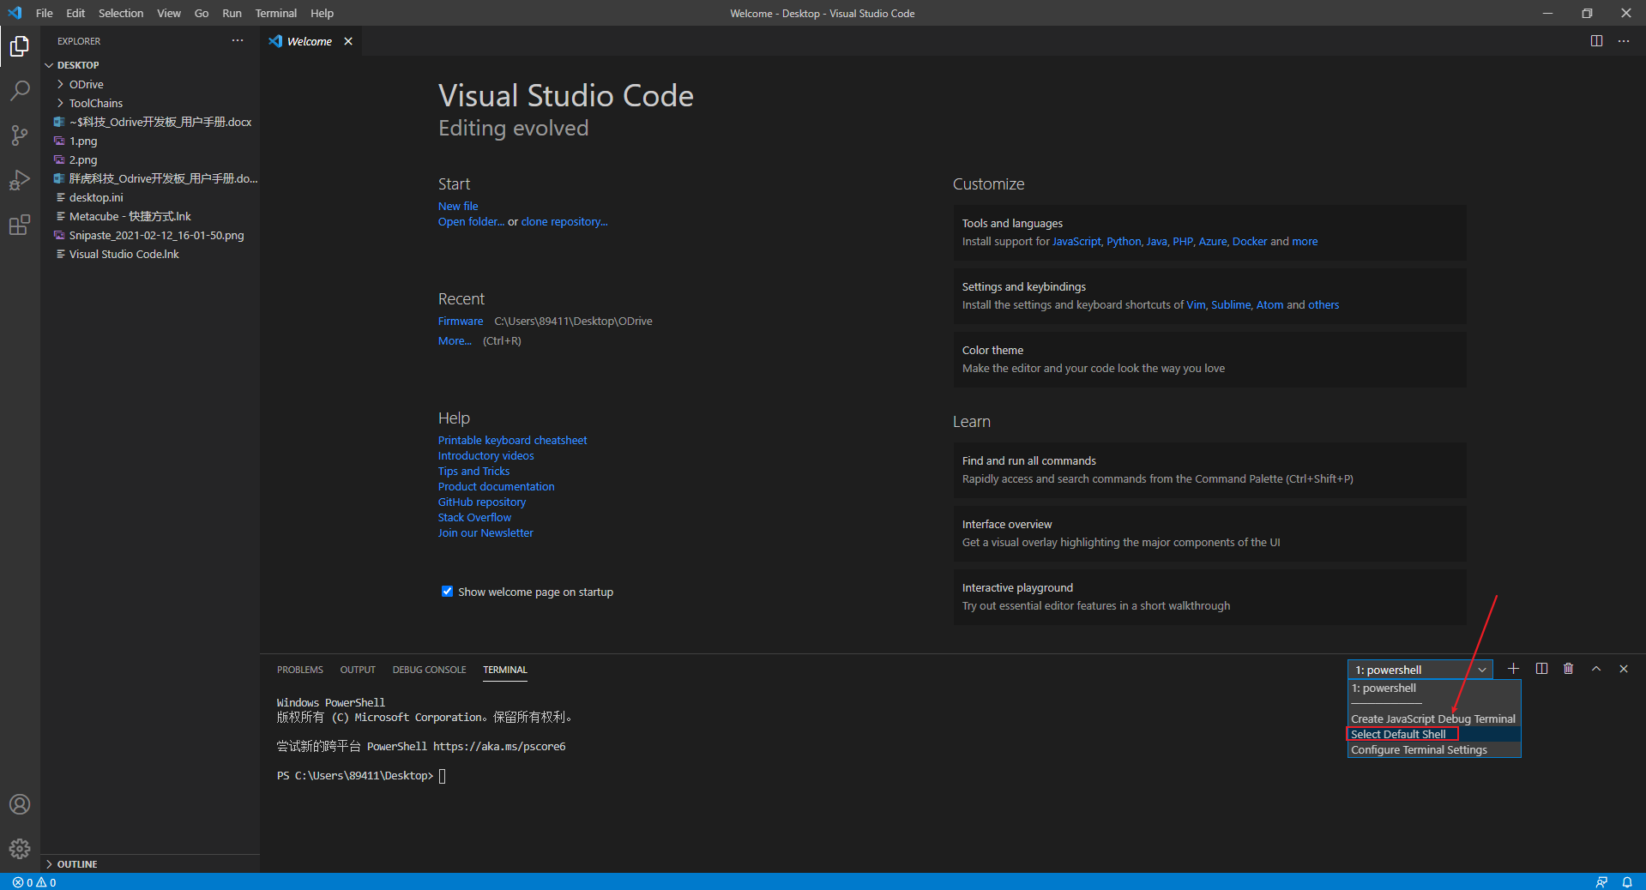Open the Edit menu
The width and height of the screenshot is (1646, 890).
(x=75, y=13)
